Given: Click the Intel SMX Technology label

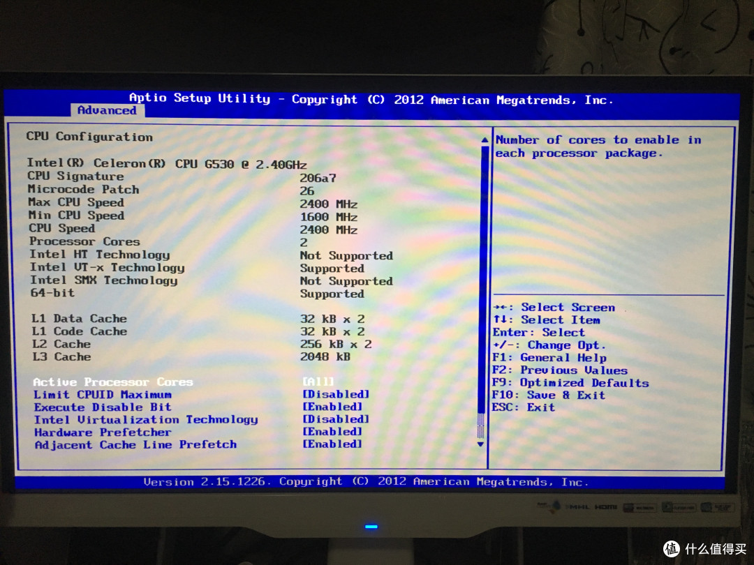Looking at the screenshot, I should pyautogui.click(x=104, y=280).
